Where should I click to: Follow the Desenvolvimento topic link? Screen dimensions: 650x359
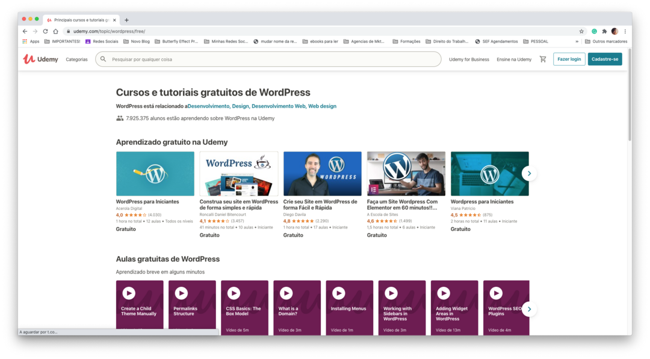pyautogui.click(x=208, y=106)
